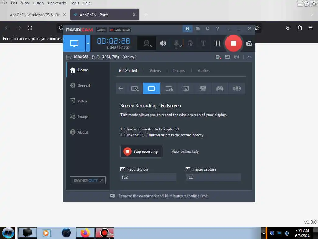Open Bandicam help question mark icon
The height and width of the screenshot is (239, 318).
point(217,29)
